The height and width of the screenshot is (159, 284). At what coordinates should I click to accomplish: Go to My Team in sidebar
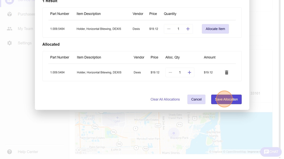(x=25, y=29)
